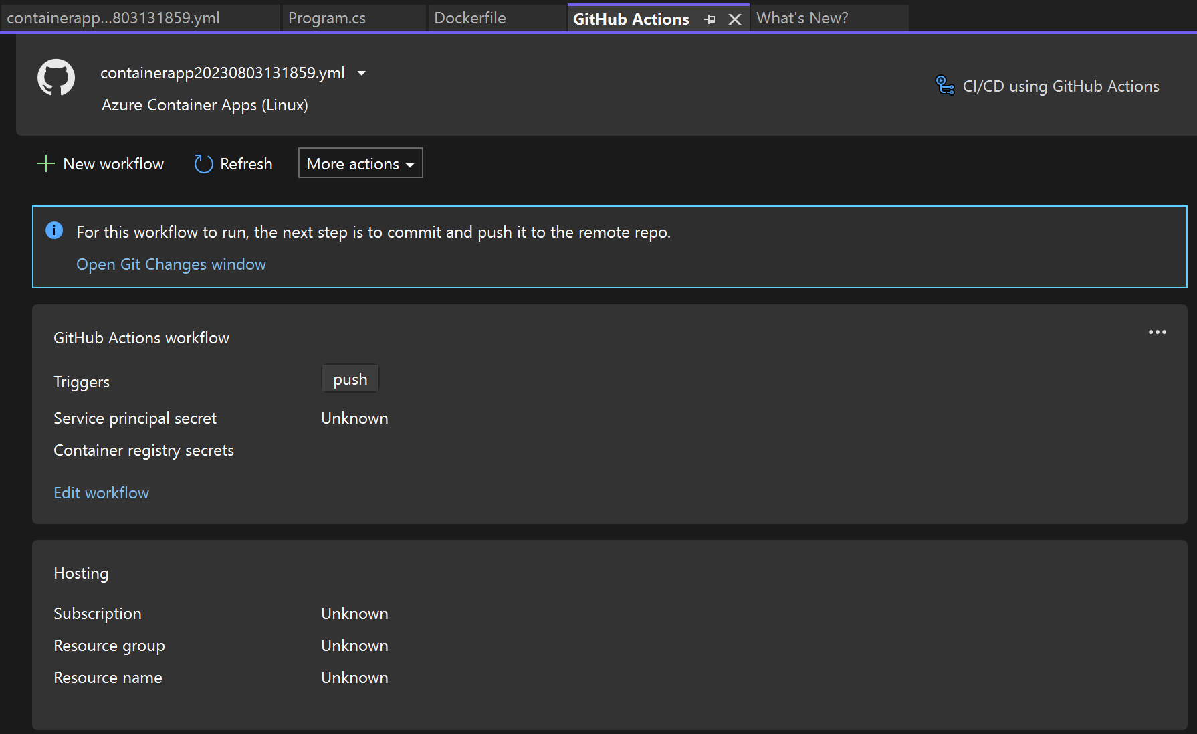This screenshot has height=734, width=1197.
Task: Click the plus icon beside New workflow
Action: tap(45, 163)
